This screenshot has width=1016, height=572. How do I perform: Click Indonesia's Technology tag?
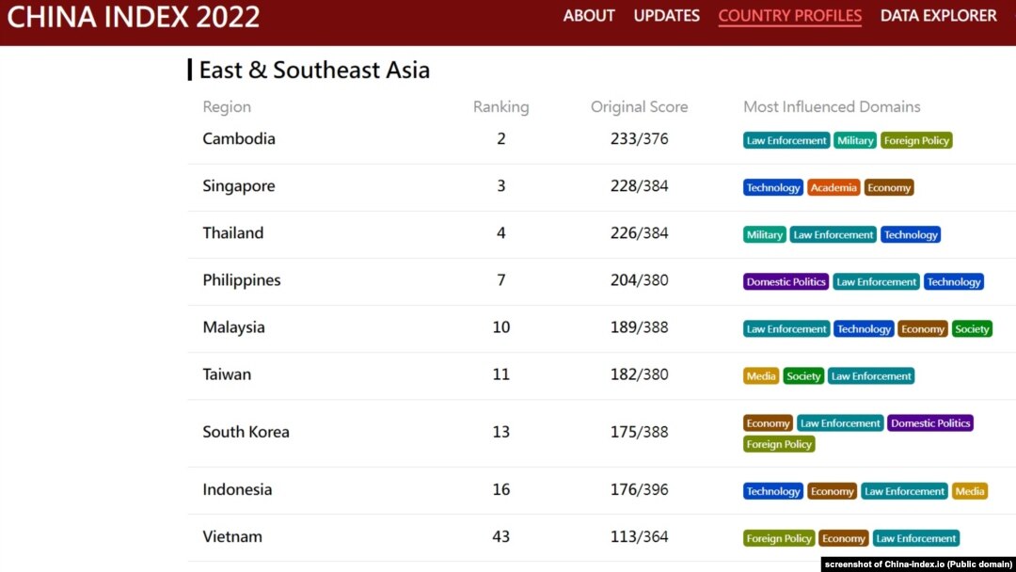click(773, 492)
